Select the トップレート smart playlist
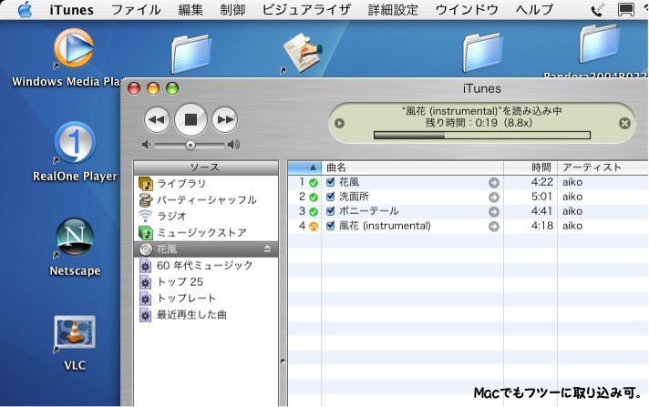This screenshot has width=649, height=407. pos(206,299)
